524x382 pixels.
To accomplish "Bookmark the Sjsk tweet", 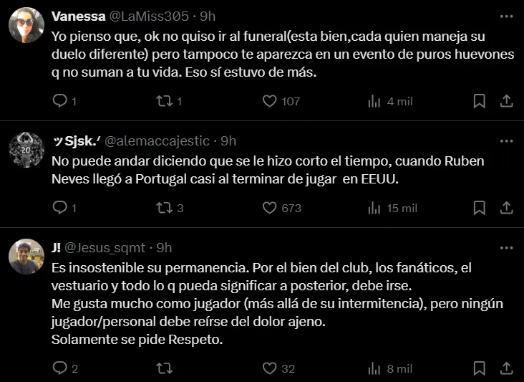I will point(479,208).
